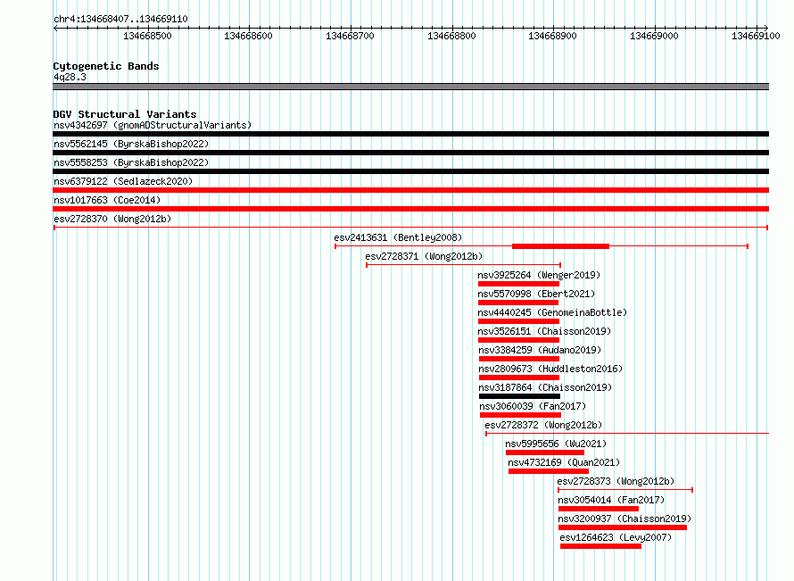
Task: Select nsv3384259 (Audano2019) variant
Action: click(x=519, y=359)
